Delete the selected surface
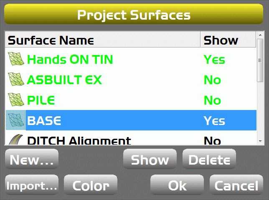The width and height of the screenshot is (269, 200). (209, 160)
